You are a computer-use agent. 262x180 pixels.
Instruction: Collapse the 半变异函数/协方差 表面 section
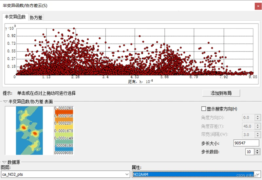tap(6, 102)
